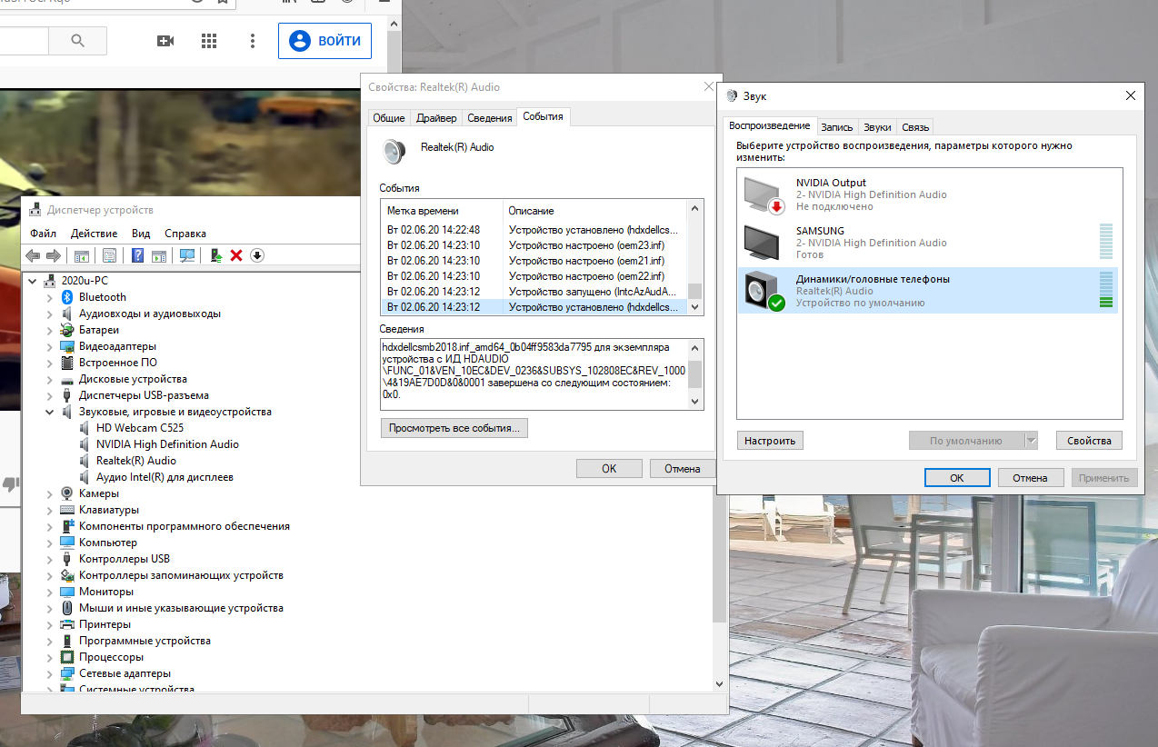Viewport: 1158px width, 747px height.
Task: Click the YouTube create video camera icon
Action: tap(165, 41)
